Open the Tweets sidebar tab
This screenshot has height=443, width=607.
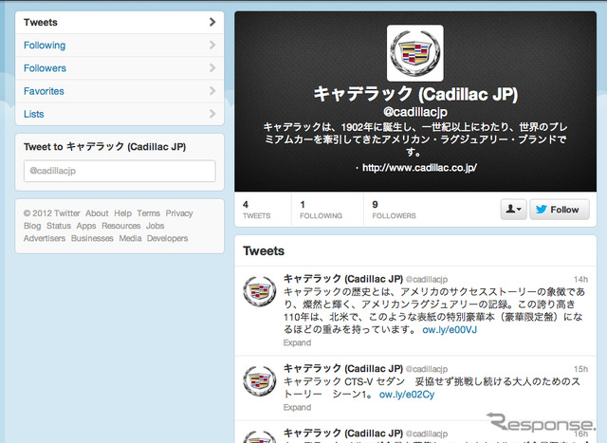[120, 23]
